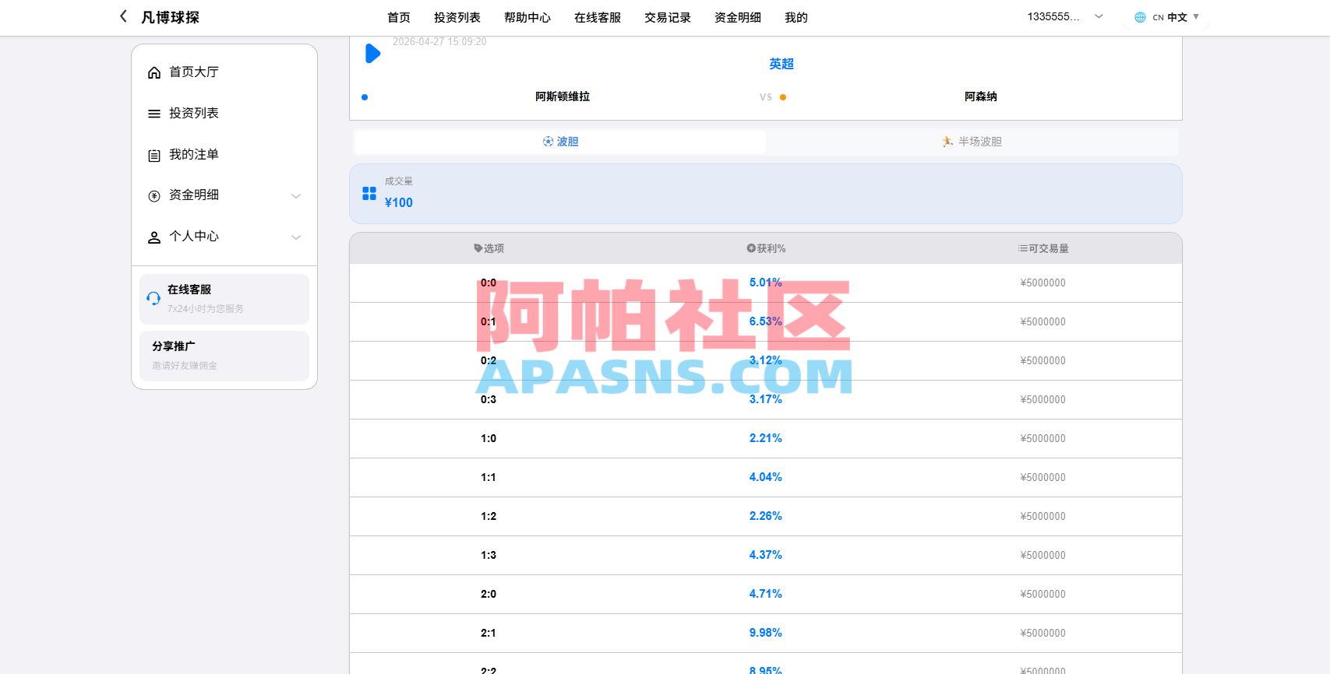Click the match date 2026-04-27 15:09:20

point(439,42)
